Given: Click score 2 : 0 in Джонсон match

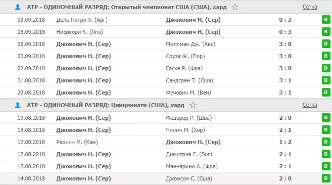Looking at the screenshot, I should [285, 178].
